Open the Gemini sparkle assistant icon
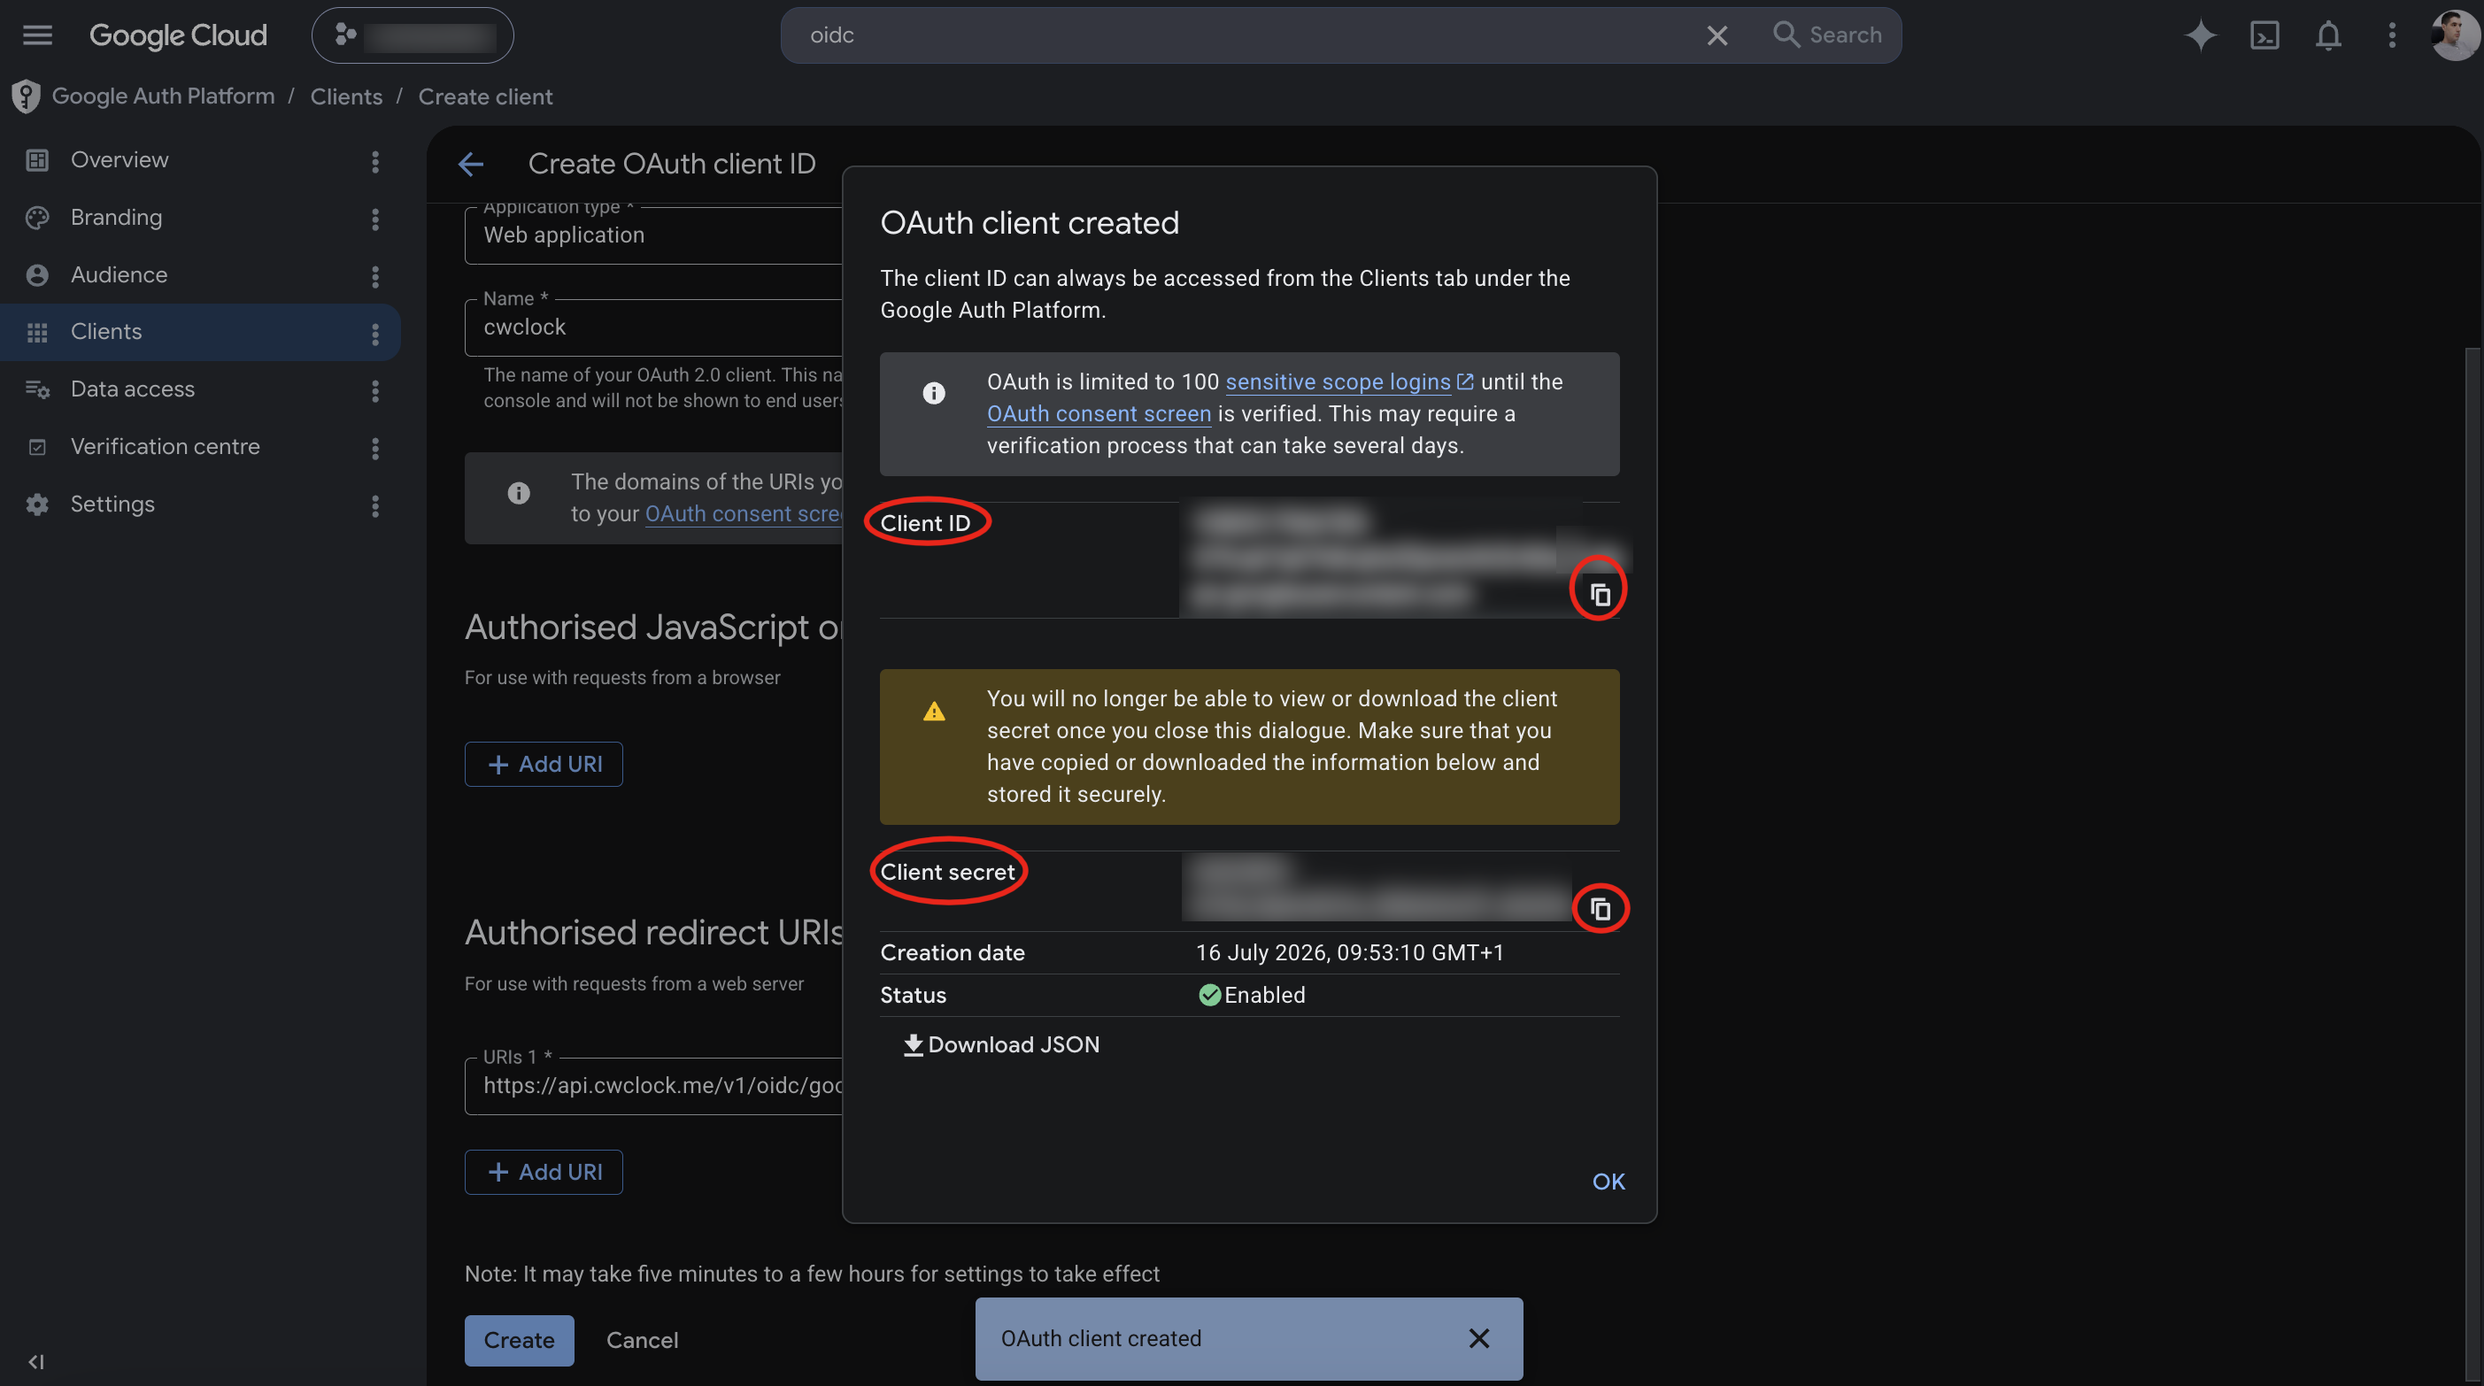The height and width of the screenshot is (1386, 2484). tap(2201, 35)
